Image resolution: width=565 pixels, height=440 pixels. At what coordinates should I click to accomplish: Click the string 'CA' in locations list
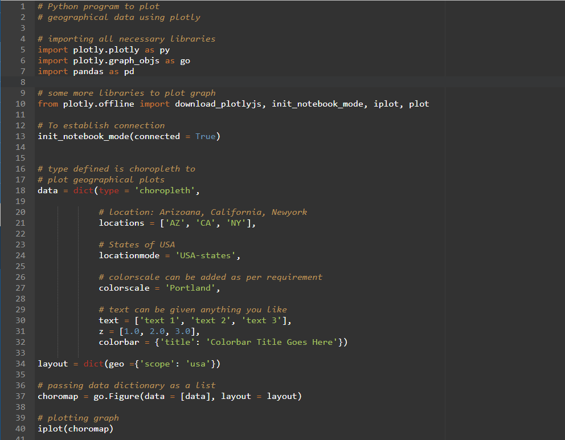coord(206,223)
